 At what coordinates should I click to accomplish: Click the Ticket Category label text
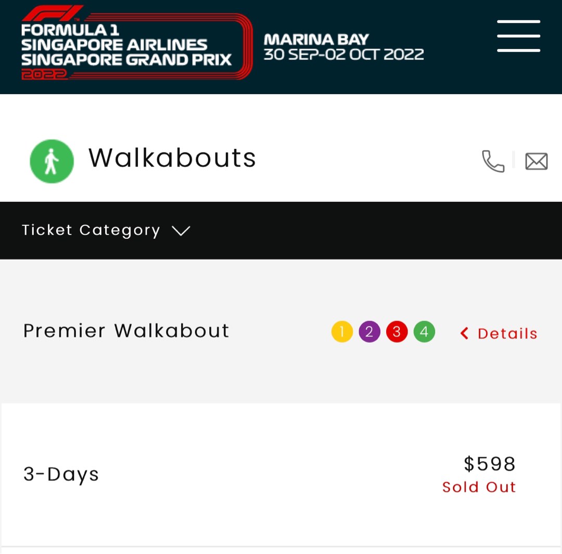pyautogui.click(x=91, y=230)
